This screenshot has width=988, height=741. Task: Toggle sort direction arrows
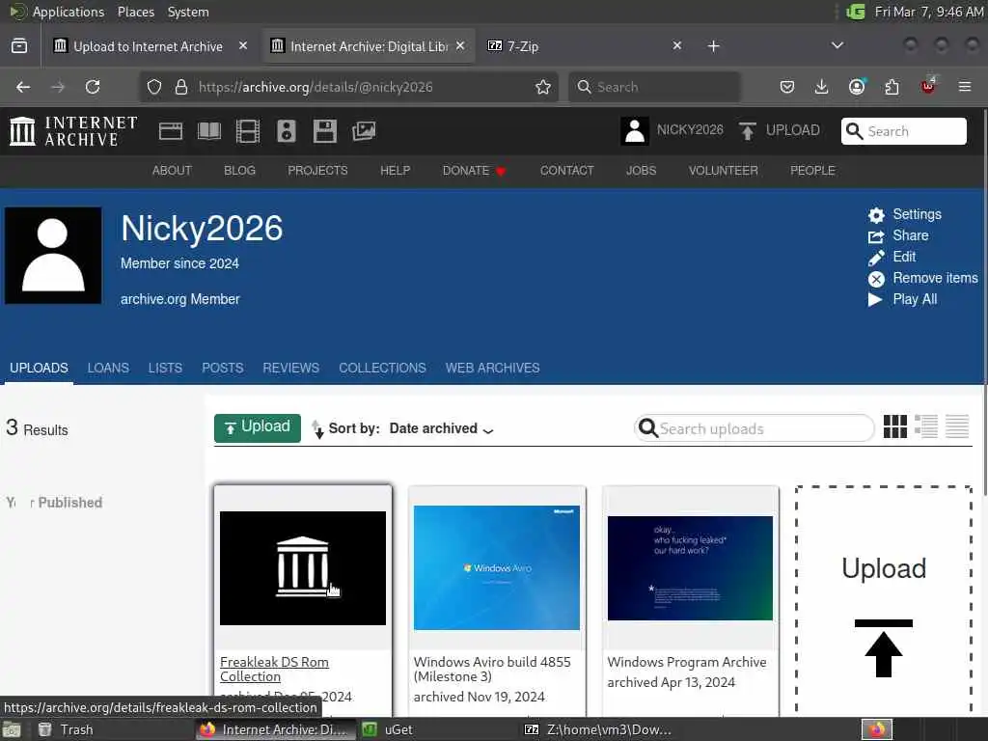point(317,429)
